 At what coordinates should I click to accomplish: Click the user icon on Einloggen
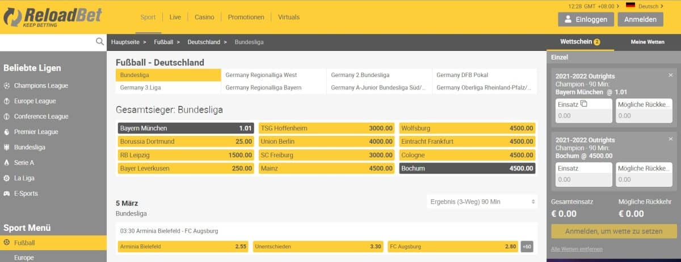[x=568, y=19]
